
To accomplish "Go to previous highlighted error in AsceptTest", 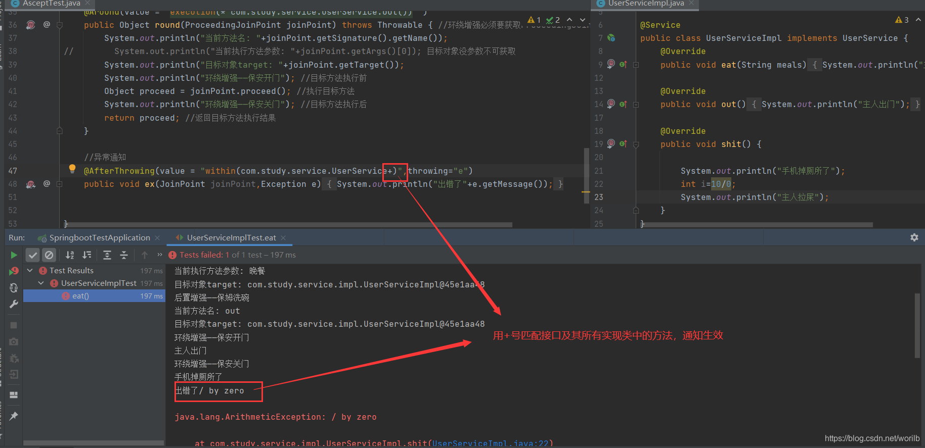I will click(569, 20).
